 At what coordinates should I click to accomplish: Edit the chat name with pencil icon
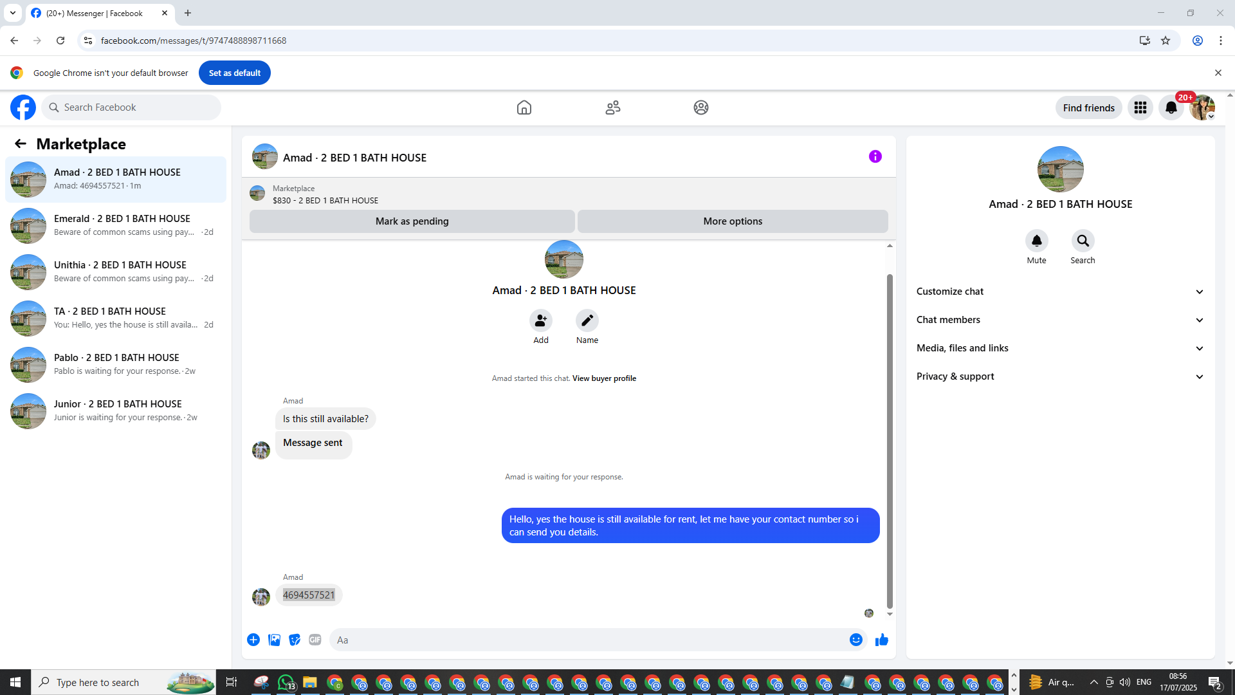pos(587,320)
